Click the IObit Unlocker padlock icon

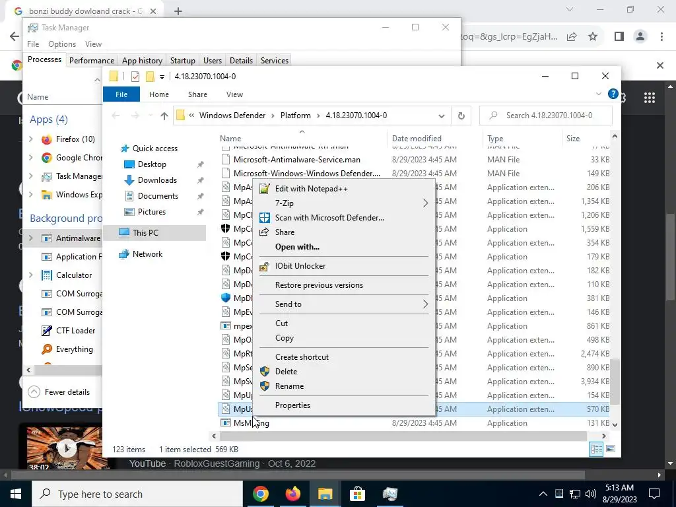tap(264, 267)
